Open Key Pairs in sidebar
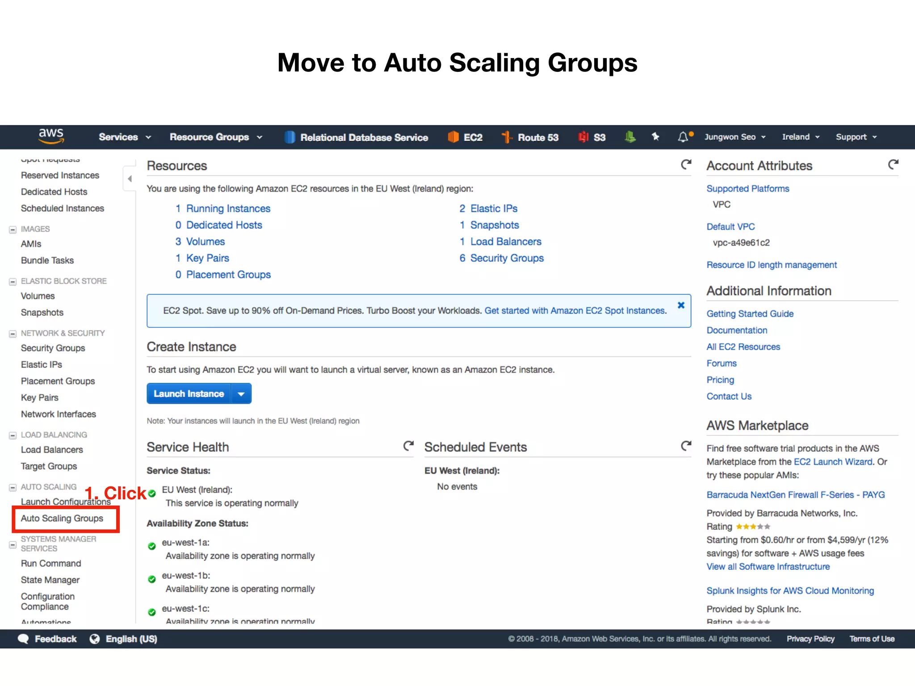Image resolution: width=915 pixels, height=686 pixels. point(39,397)
